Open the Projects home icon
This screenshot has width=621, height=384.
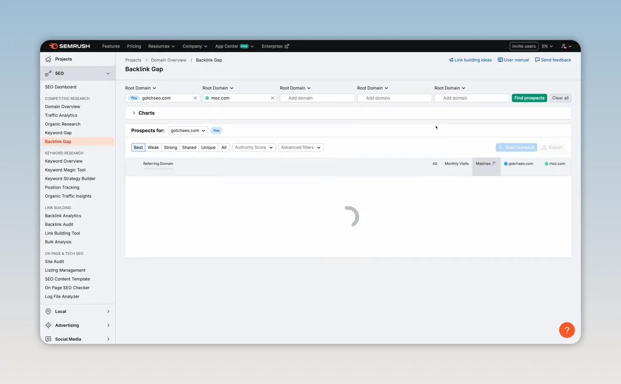click(48, 59)
